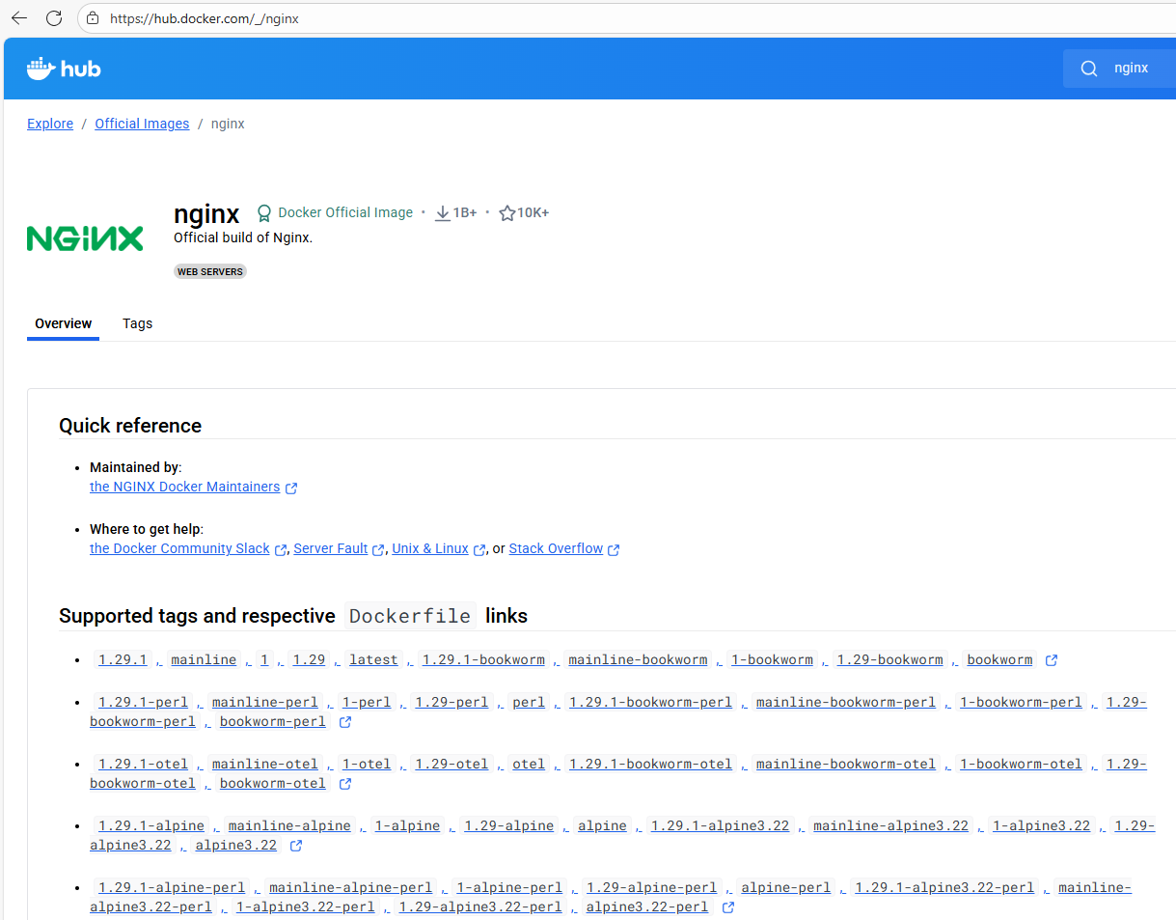Click external link icon after Stack Overflow

[x=614, y=550]
